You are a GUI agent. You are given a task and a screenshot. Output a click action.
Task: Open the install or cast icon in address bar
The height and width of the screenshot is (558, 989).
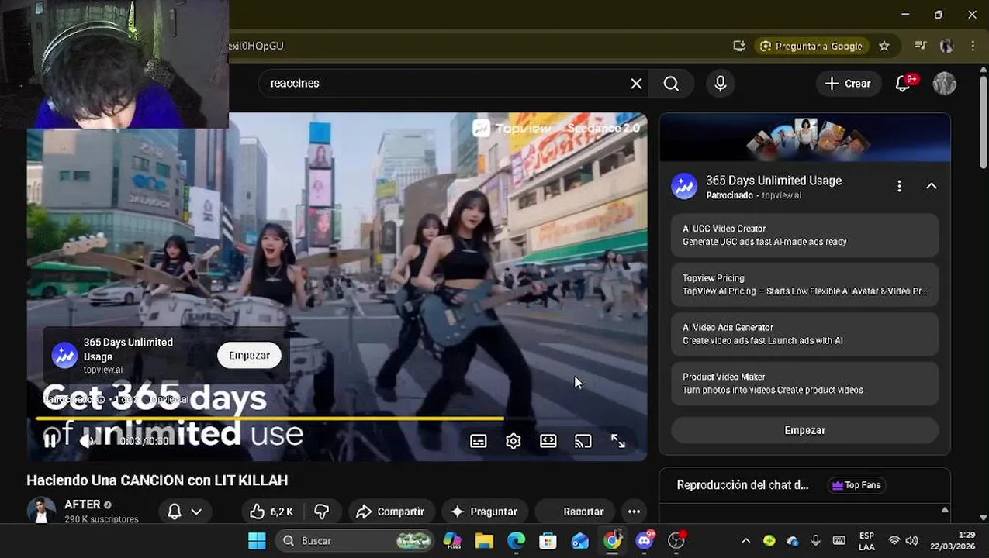click(739, 46)
